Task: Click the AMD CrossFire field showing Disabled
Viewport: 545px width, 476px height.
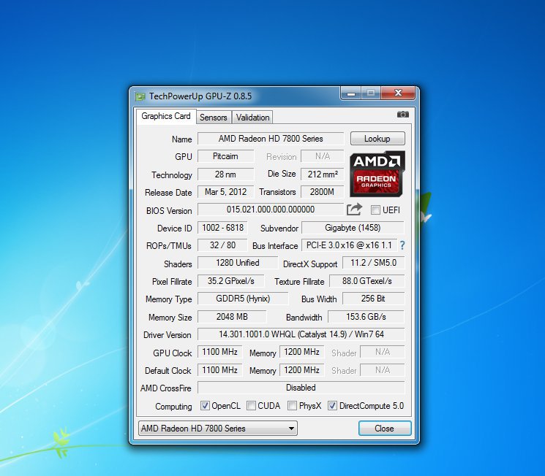Action: tap(301, 388)
